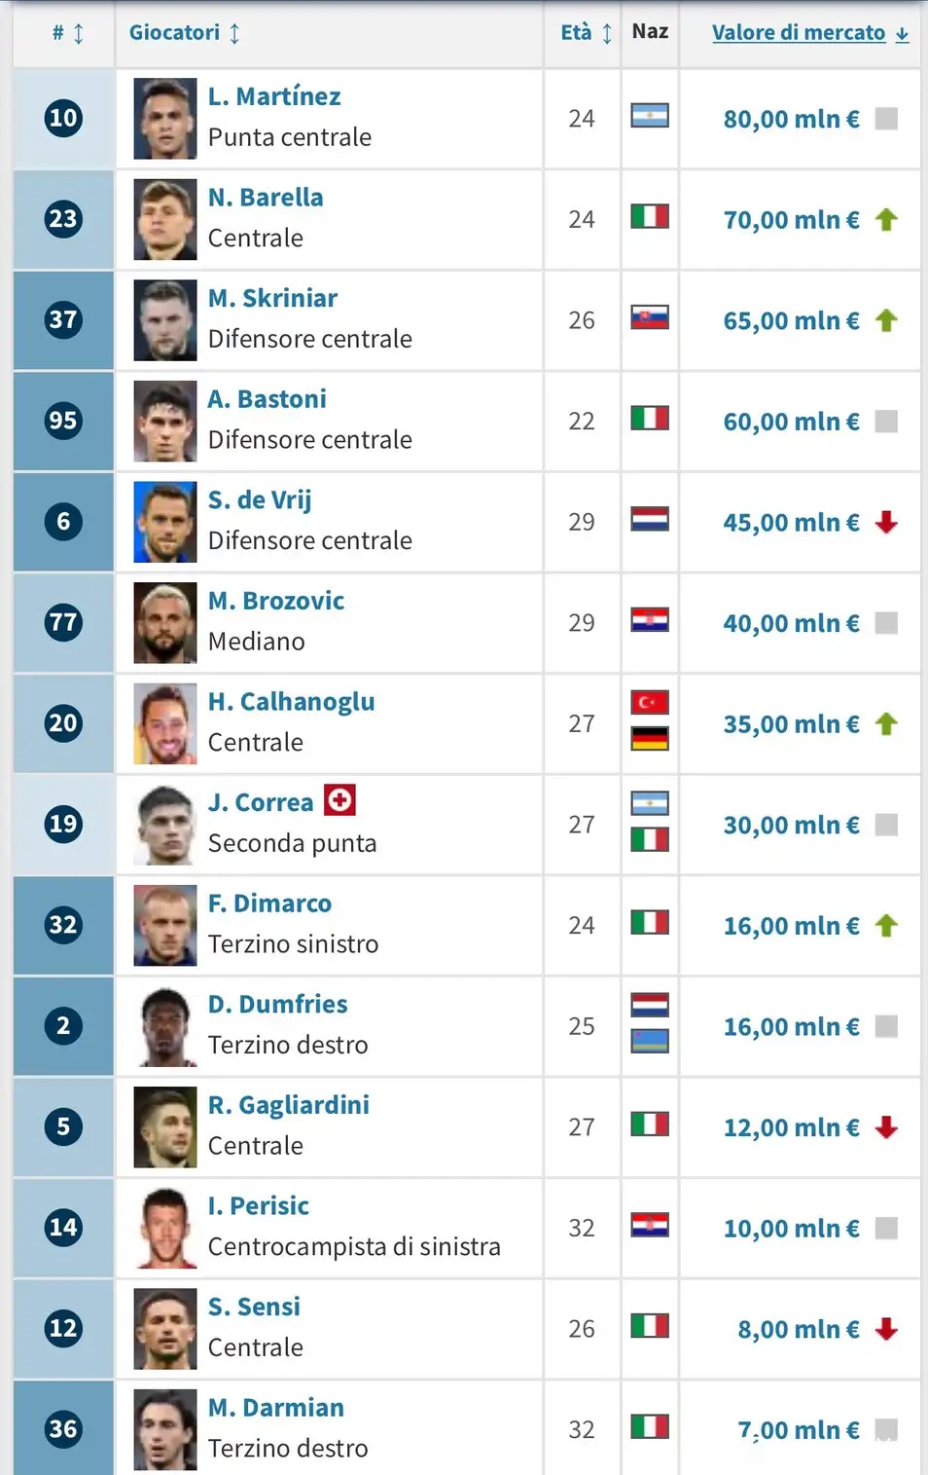Image resolution: width=928 pixels, height=1475 pixels.
Task: Click the injury icon beside J. Correa
Action: (x=339, y=800)
